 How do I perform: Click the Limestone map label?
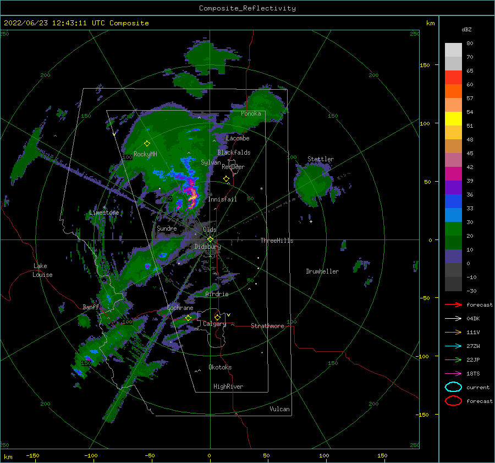[104, 213]
